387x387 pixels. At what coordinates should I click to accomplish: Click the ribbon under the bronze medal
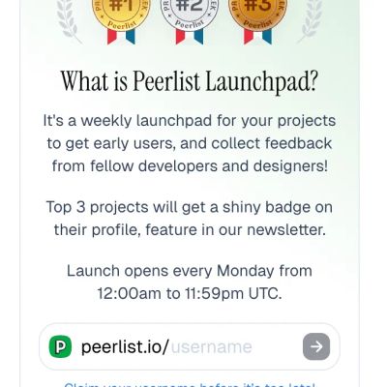[258, 37]
